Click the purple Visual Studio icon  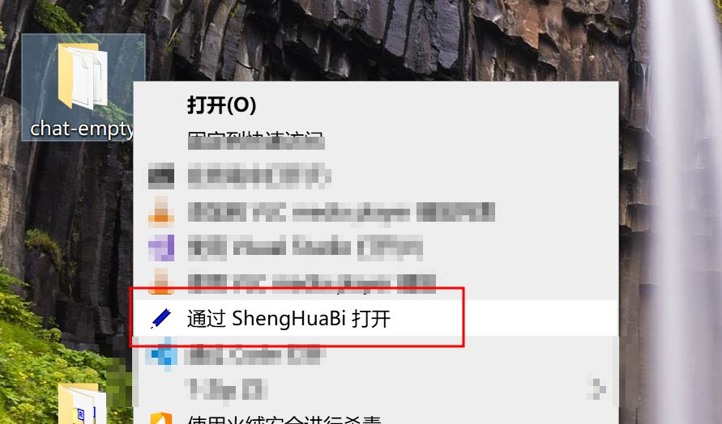click(x=161, y=248)
